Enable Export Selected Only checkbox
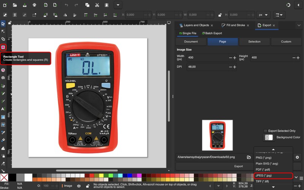 click(x=266, y=131)
